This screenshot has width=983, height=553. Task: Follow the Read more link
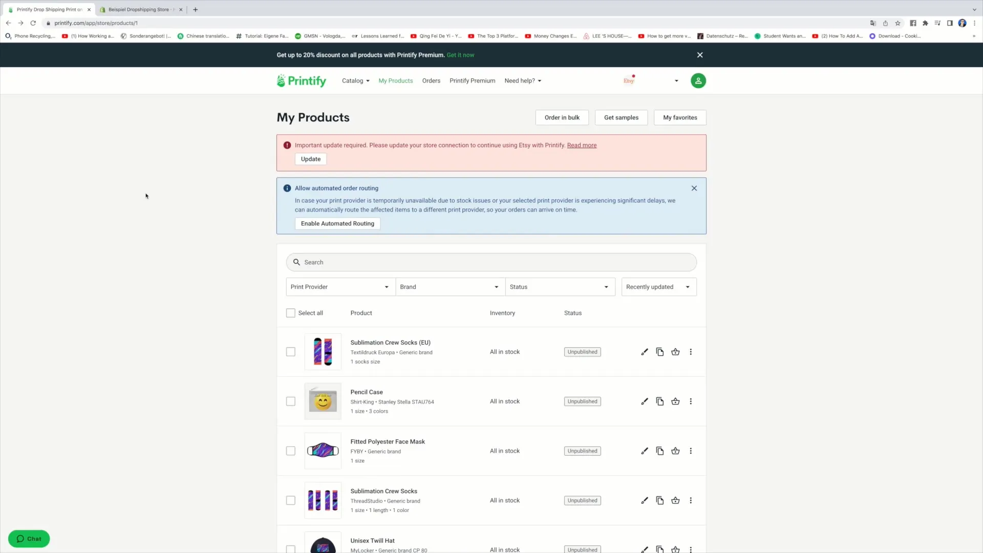[582, 145]
